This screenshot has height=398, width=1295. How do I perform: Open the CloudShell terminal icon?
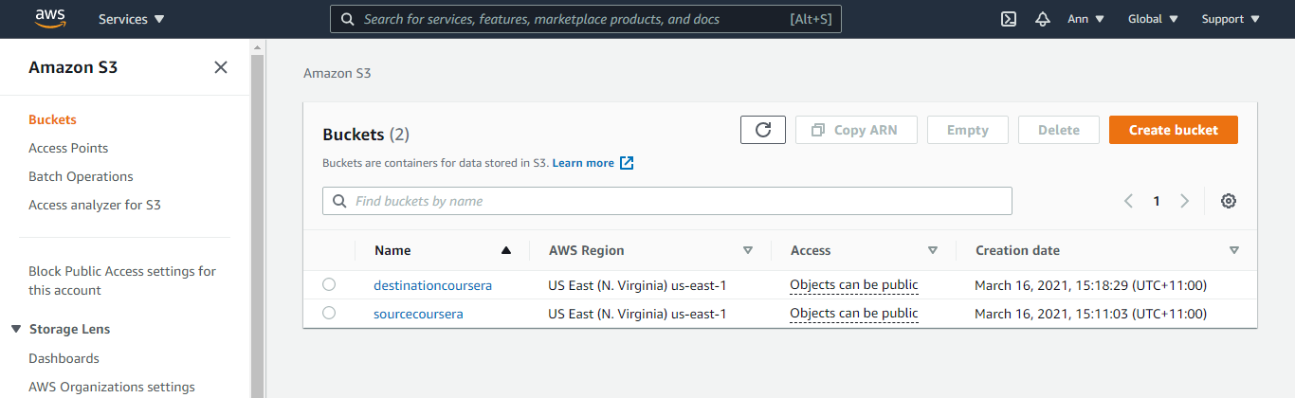coord(1009,19)
